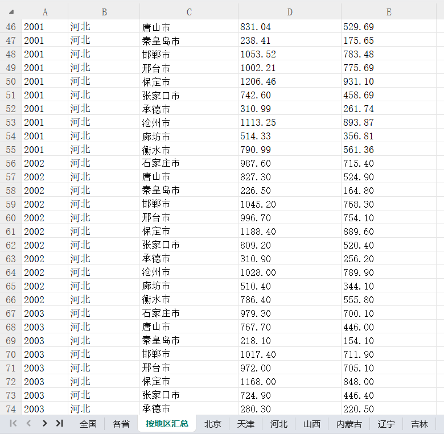Click cell with value 767.70
This screenshot has height=434, width=444.
(290, 326)
